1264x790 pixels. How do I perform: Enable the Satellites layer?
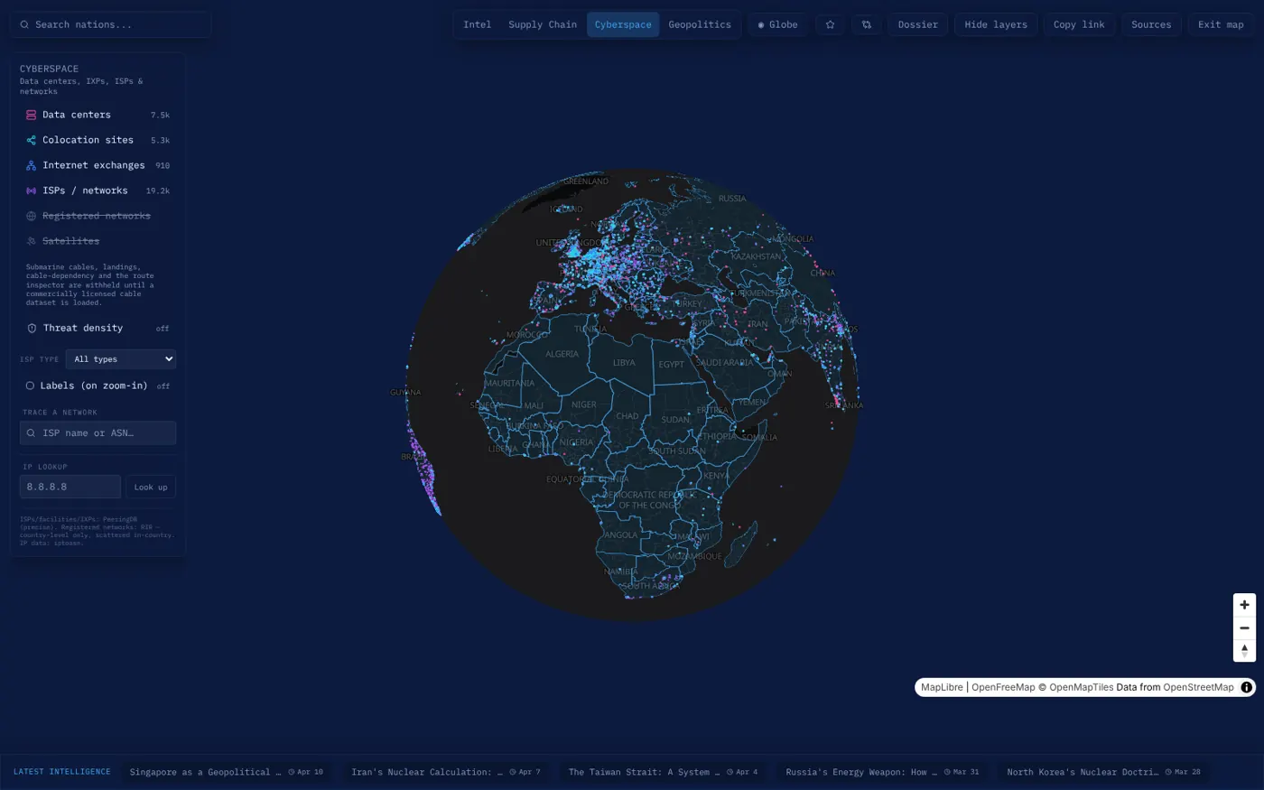98,241
